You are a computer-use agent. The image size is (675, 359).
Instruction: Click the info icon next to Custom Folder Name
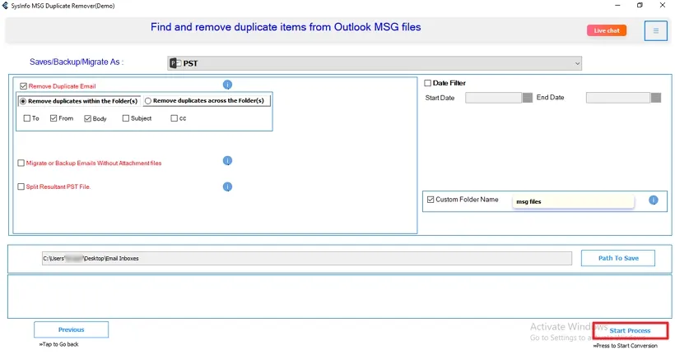[653, 200]
